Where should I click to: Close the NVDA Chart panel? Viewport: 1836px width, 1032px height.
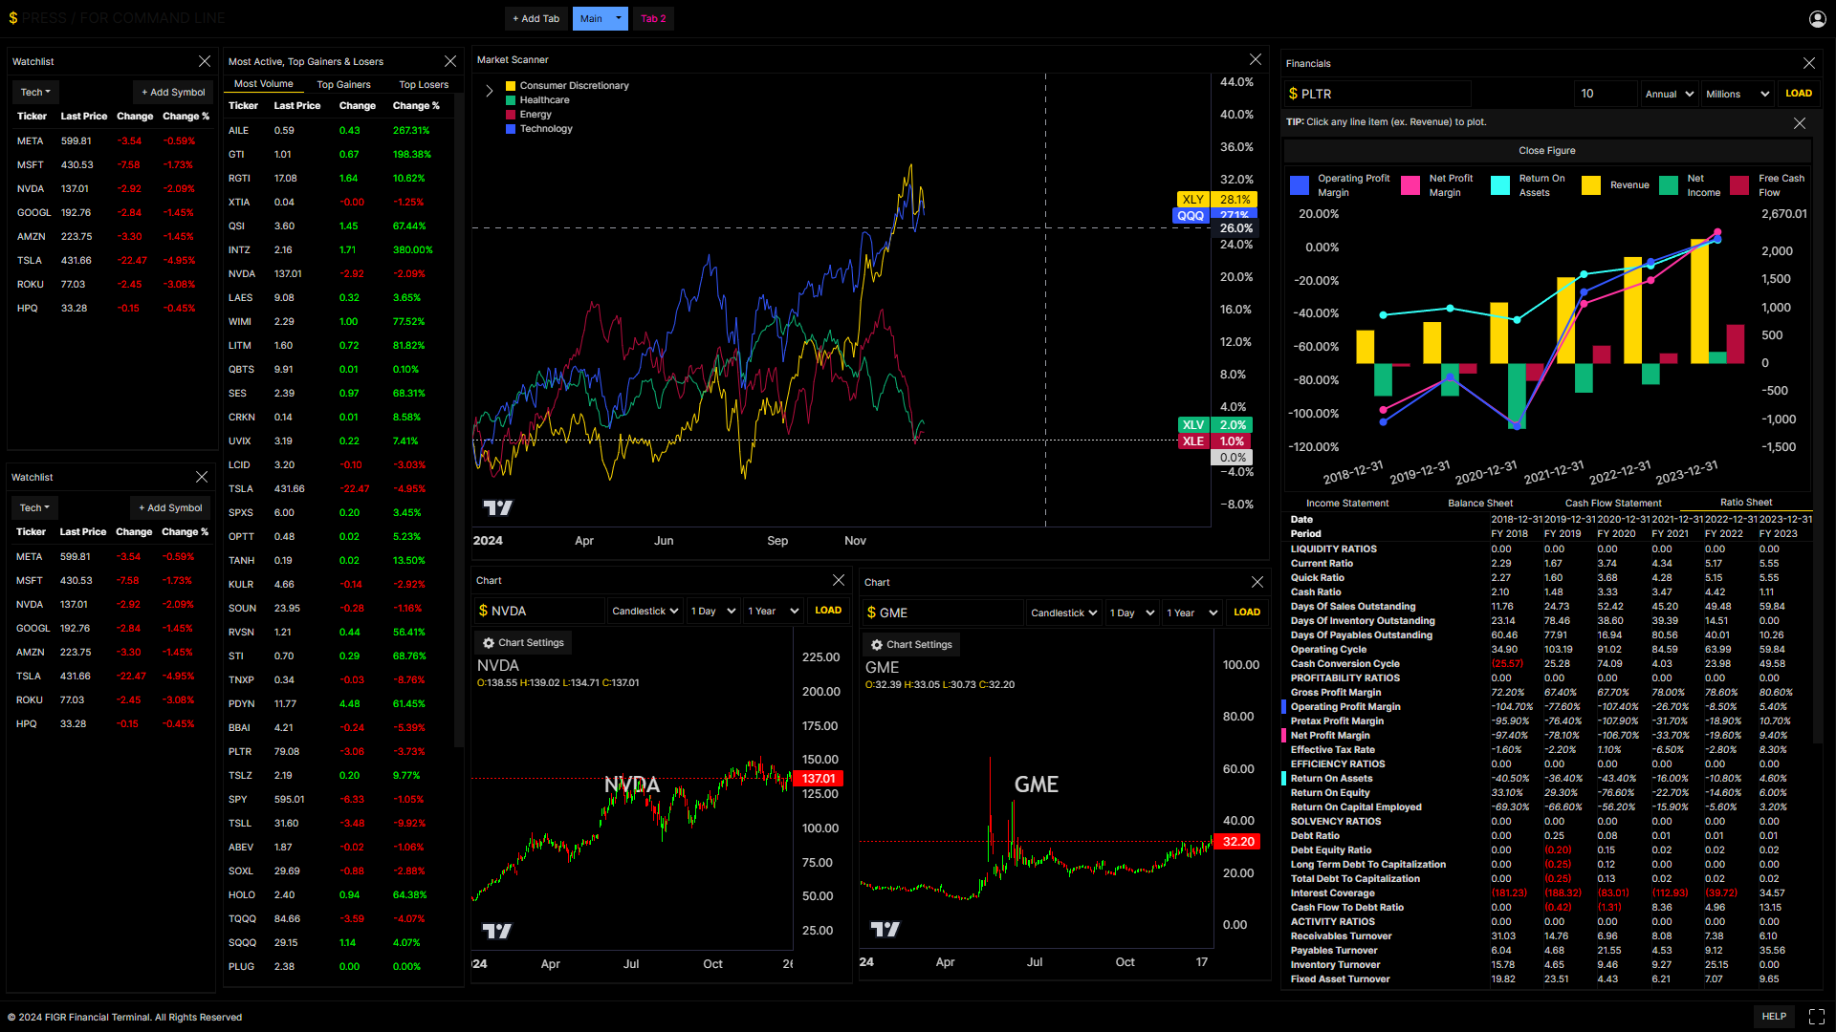[839, 580]
